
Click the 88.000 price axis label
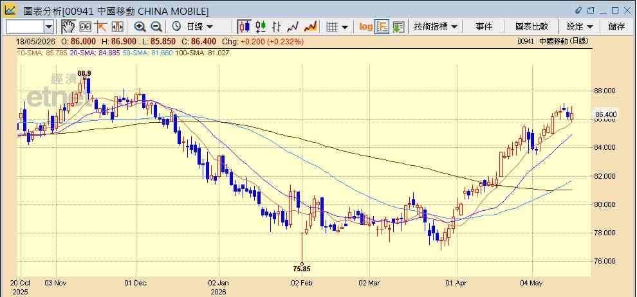point(605,91)
